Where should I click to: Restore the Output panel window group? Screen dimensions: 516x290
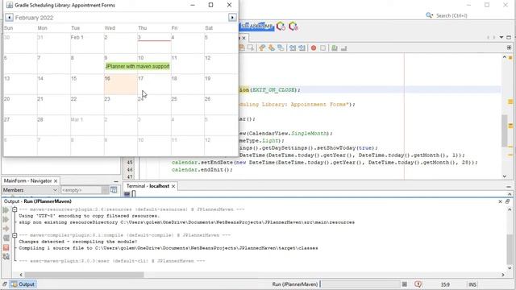click(x=507, y=201)
